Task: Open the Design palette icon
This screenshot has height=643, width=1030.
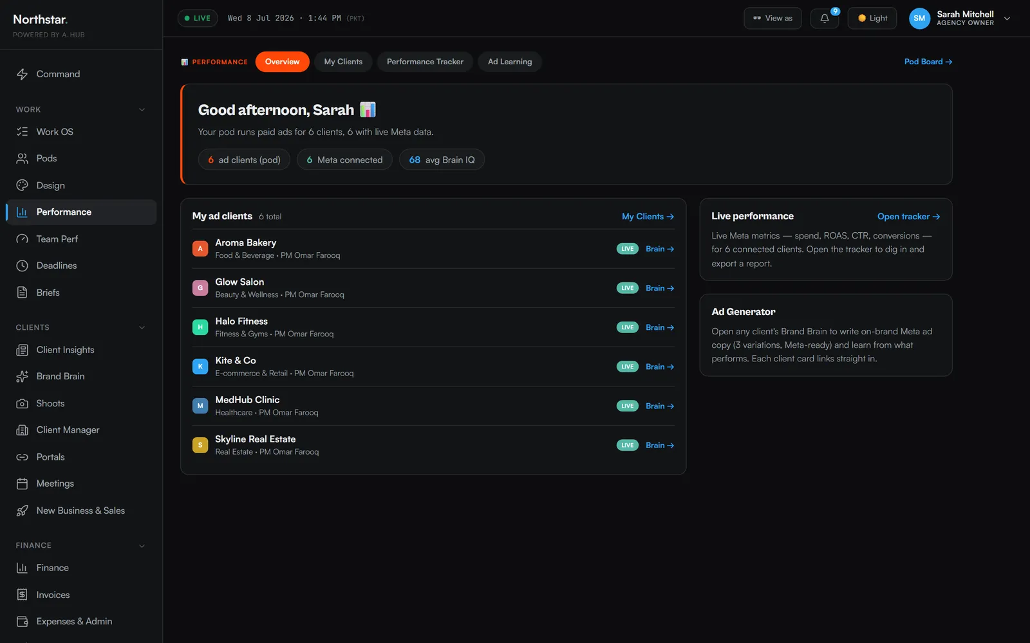Action: (22, 185)
